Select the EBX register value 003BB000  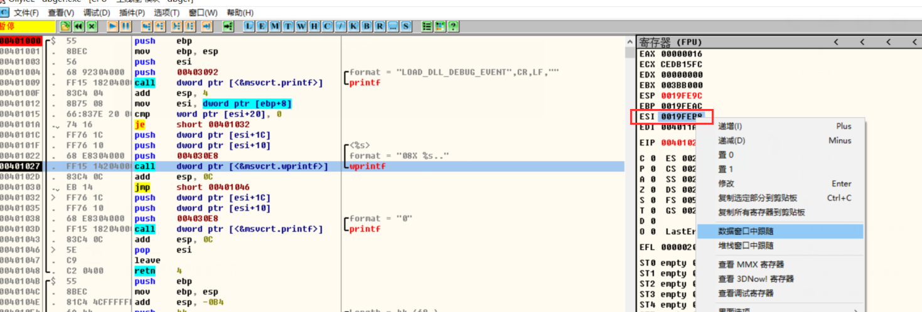click(681, 85)
